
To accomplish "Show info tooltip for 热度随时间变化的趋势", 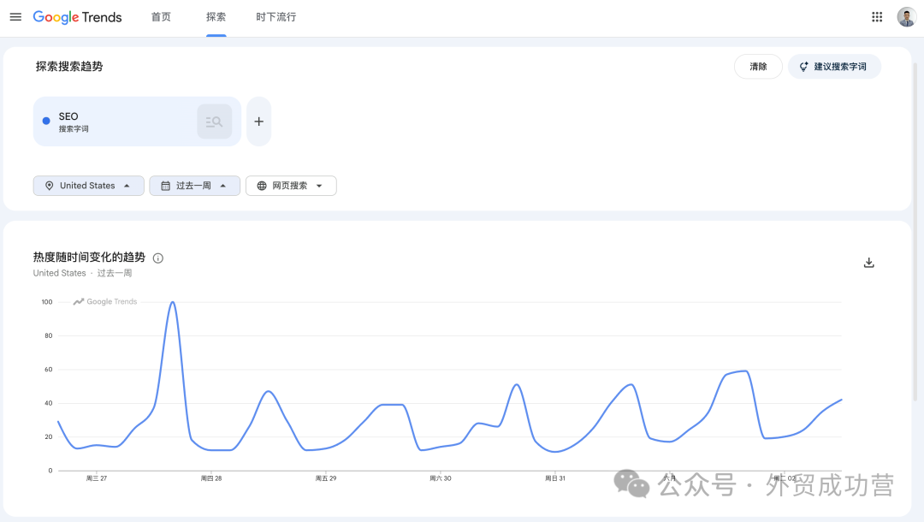I will click(x=158, y=258).
